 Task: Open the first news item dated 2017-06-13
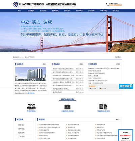[67, 69]
